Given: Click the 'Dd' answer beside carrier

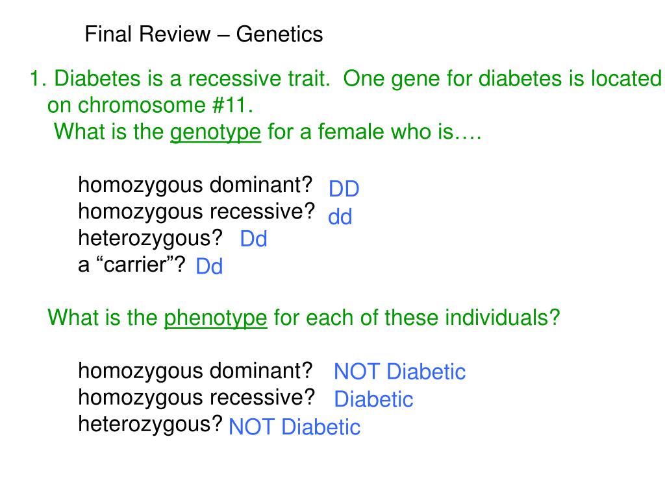Looking at the screenshot, I should coord(210,267).
